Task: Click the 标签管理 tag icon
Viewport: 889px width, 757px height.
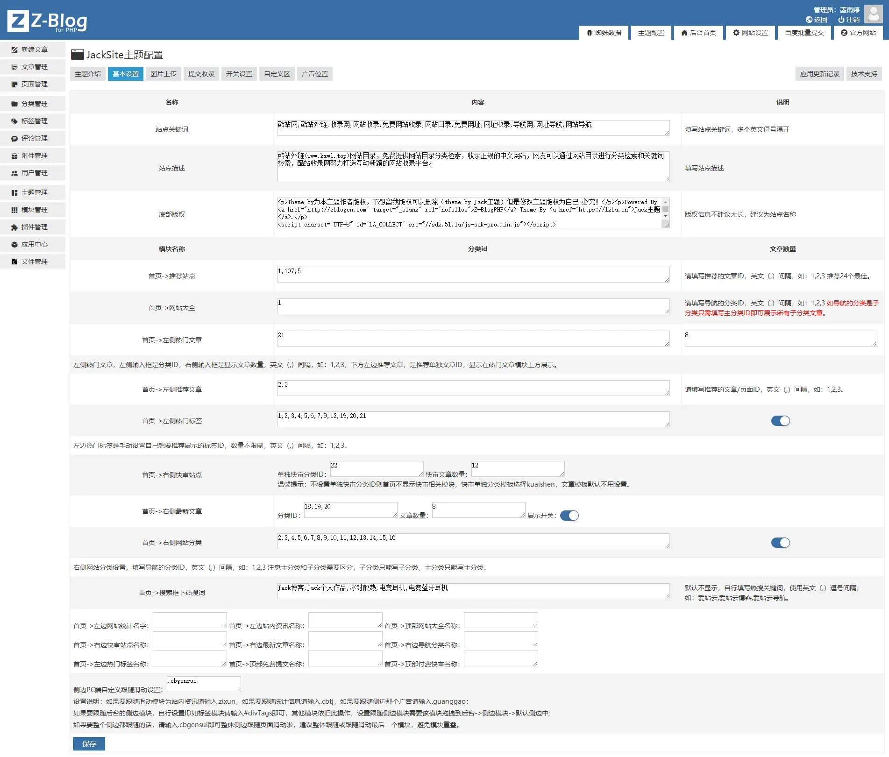Action: (14, 121)
